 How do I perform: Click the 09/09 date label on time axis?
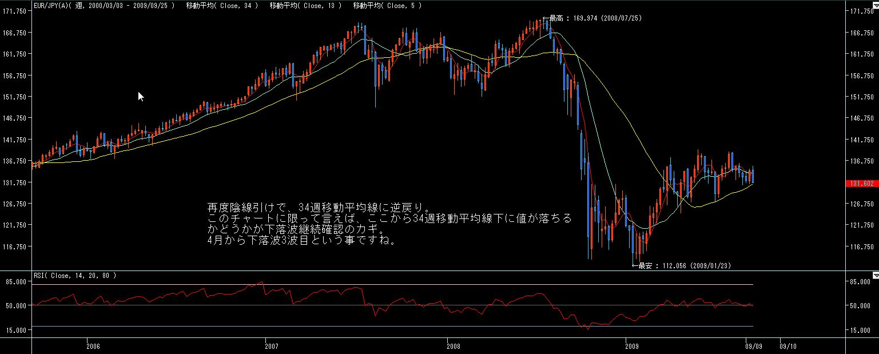point(753,346)
